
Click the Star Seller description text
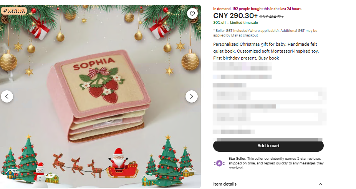[x=276, y=163]
